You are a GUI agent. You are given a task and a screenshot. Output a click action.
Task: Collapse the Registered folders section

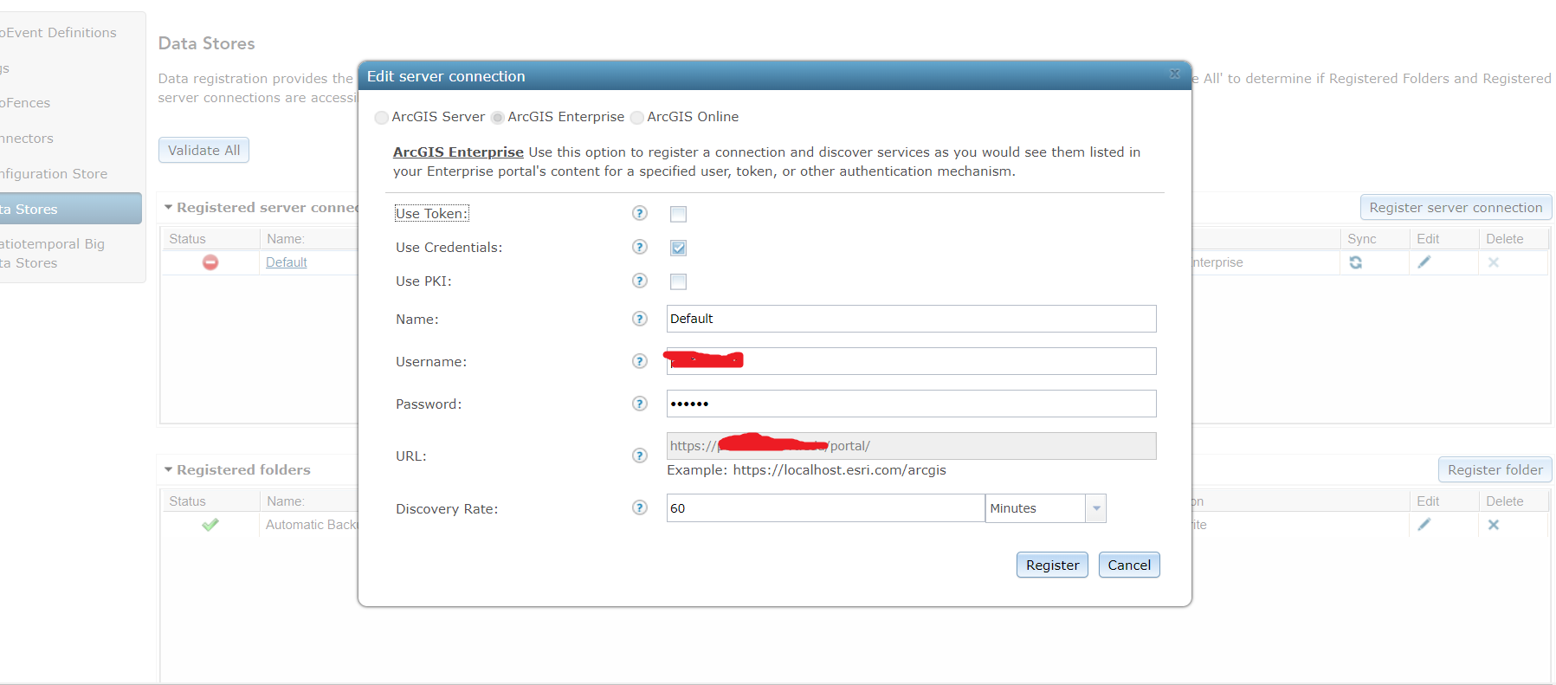(169, 470)
